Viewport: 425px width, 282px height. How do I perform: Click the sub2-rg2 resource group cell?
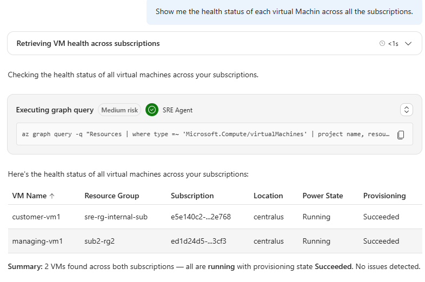[100, 241]
